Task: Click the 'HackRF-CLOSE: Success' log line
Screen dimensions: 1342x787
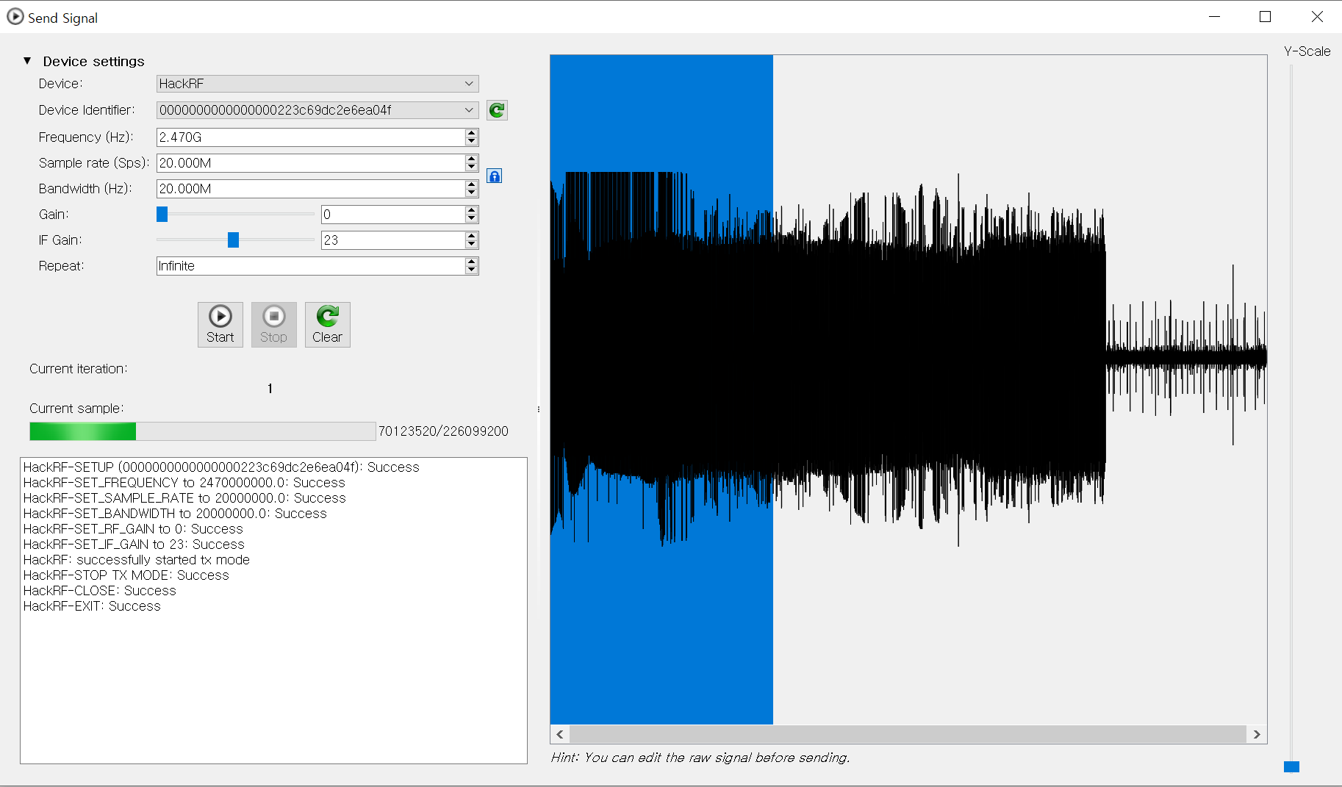Action: coord(100,591)
